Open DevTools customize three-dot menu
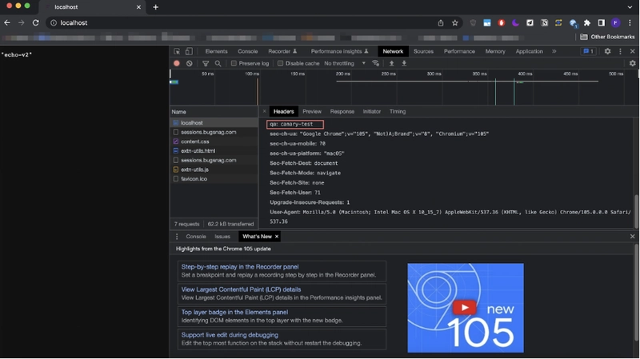 point(620,51)
